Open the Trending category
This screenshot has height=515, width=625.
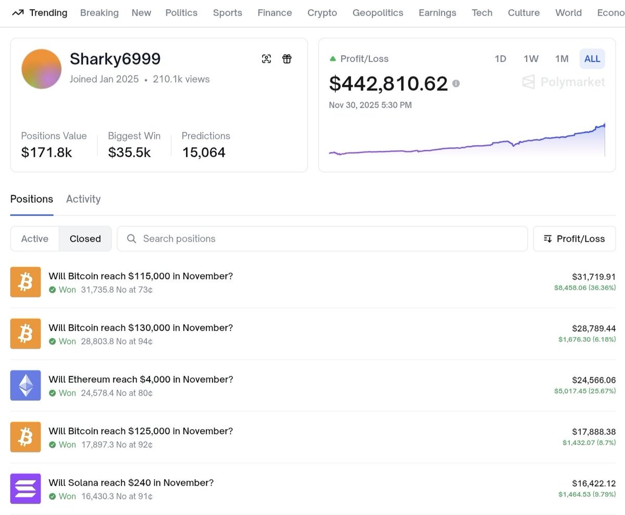coord(40,12)
